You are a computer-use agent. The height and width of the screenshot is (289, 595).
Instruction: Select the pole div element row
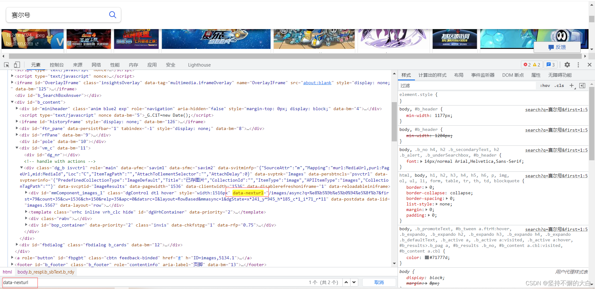(63, 141)
